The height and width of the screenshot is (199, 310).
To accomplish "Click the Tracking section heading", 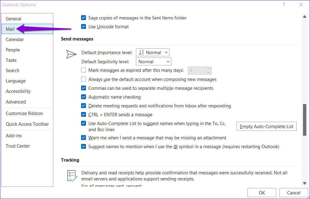I will pos(70,160).
